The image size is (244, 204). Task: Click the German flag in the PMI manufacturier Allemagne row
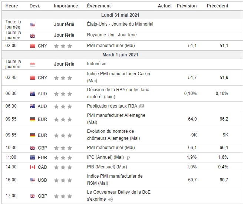coord(33,119)
